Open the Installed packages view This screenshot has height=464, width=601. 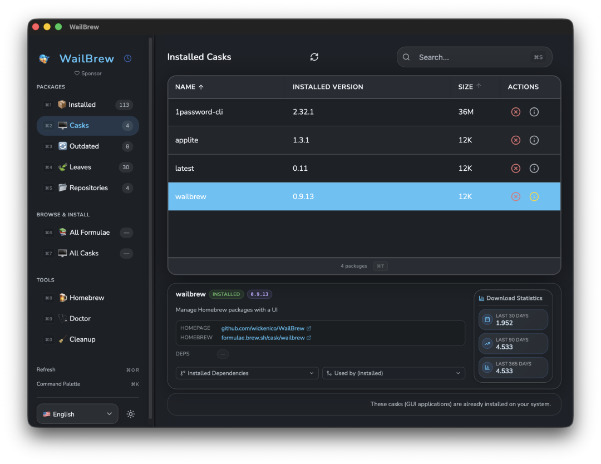[x=88, y=105]
